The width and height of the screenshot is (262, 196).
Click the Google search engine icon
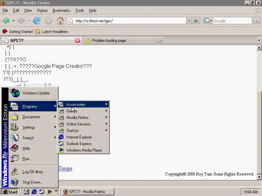(207, 21)
